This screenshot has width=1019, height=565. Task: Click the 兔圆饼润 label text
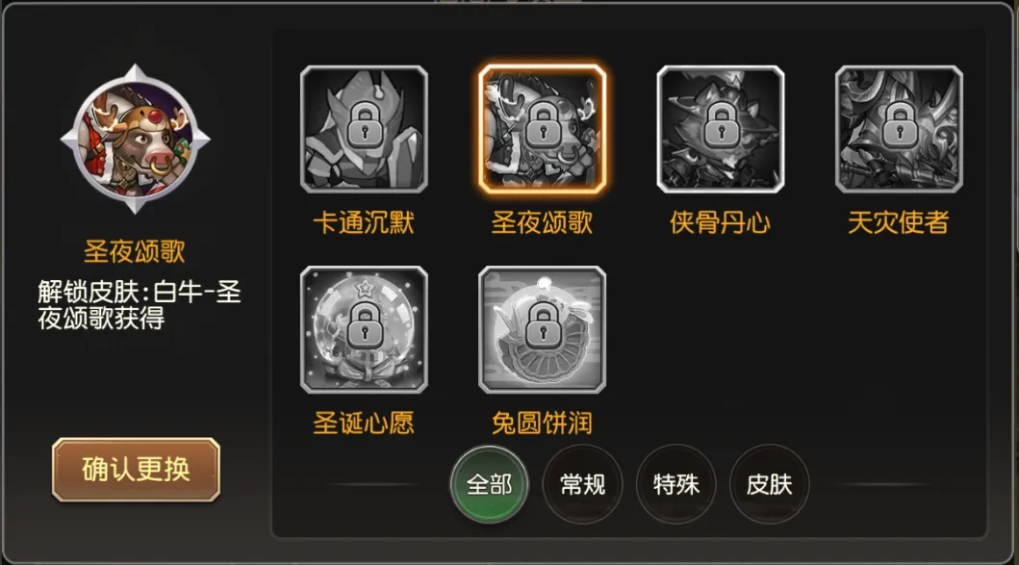[542, 424]
